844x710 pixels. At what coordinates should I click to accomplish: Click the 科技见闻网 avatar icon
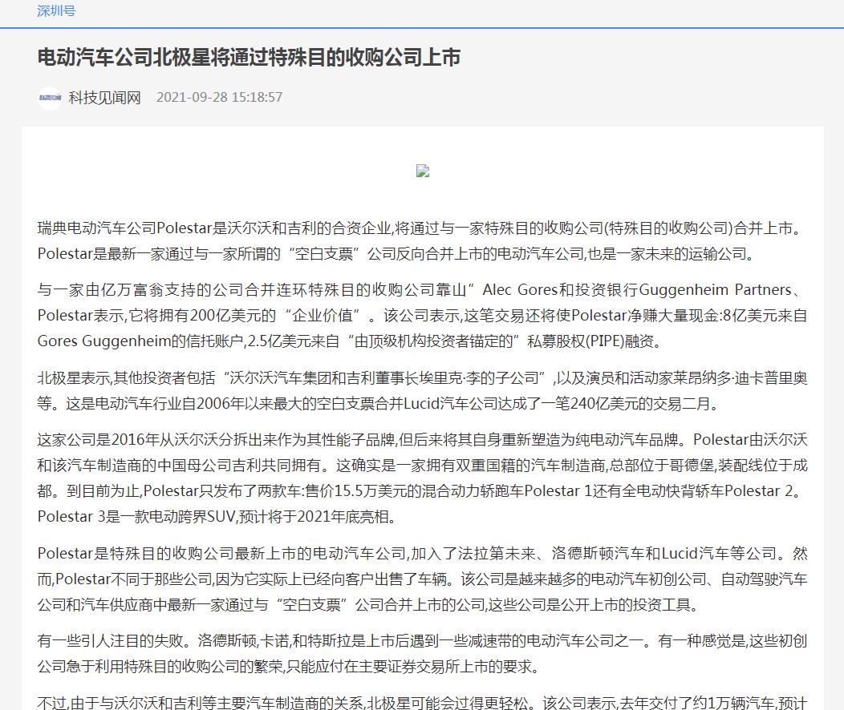click(x=50, y=98)
